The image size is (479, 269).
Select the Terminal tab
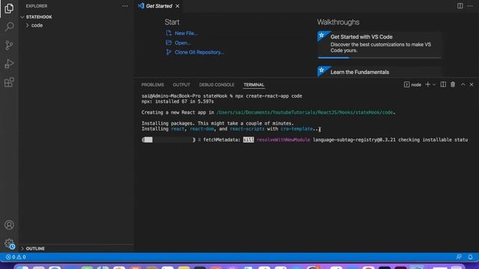point(254,84)
